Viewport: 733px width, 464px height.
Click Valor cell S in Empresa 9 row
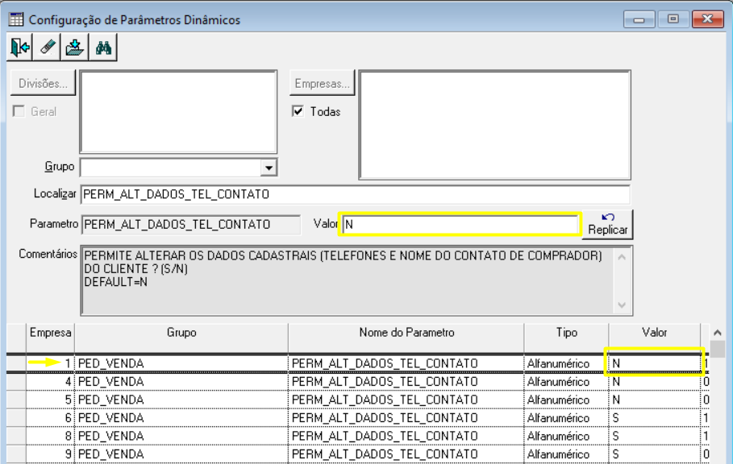655,454
